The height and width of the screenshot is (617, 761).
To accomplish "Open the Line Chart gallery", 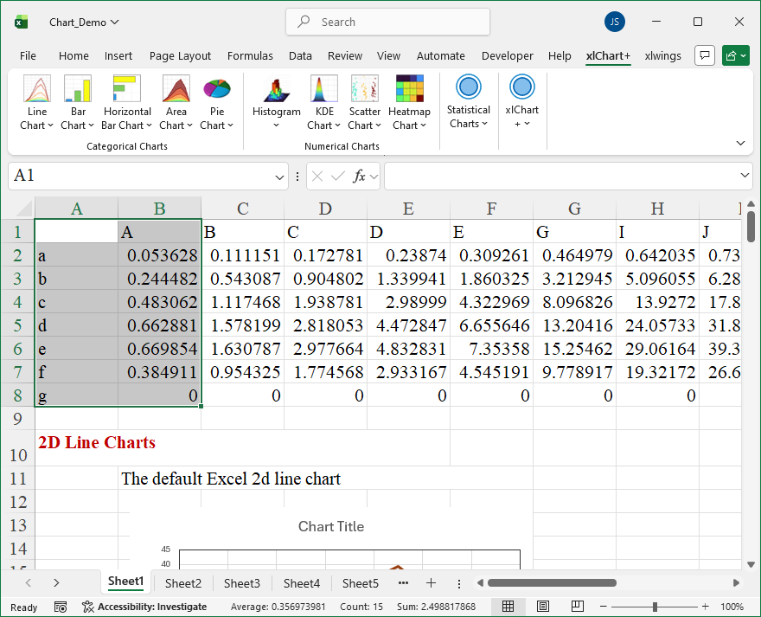I will tap(36, 102).
